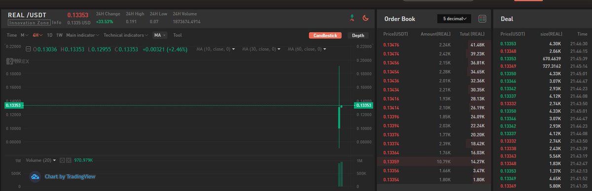Open the Volume indicator settings icon
Screen dimensions: 592x191
(62, 160)
